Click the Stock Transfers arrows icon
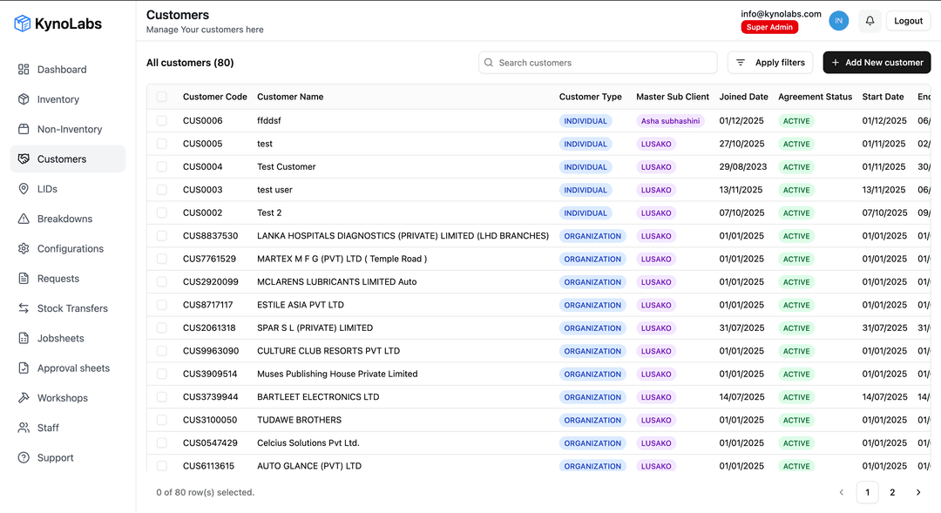 [24, 308]
